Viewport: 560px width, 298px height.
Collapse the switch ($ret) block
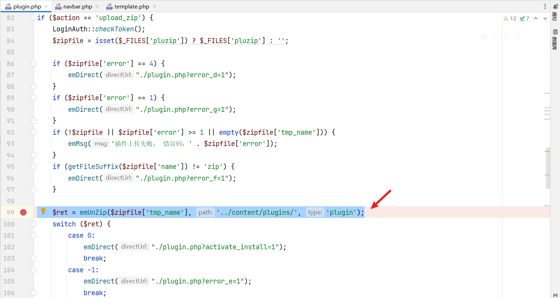click(34, 224)
